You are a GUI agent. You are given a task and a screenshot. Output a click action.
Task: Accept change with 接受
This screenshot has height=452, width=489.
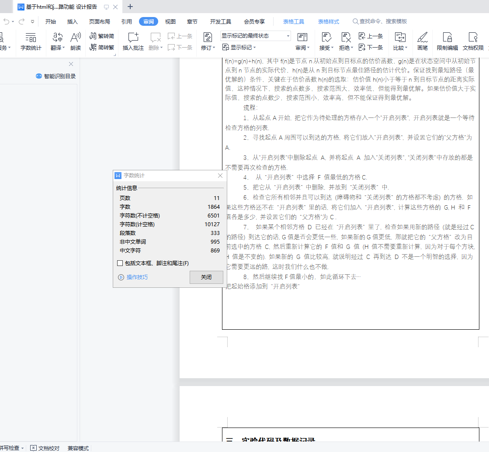326,41
